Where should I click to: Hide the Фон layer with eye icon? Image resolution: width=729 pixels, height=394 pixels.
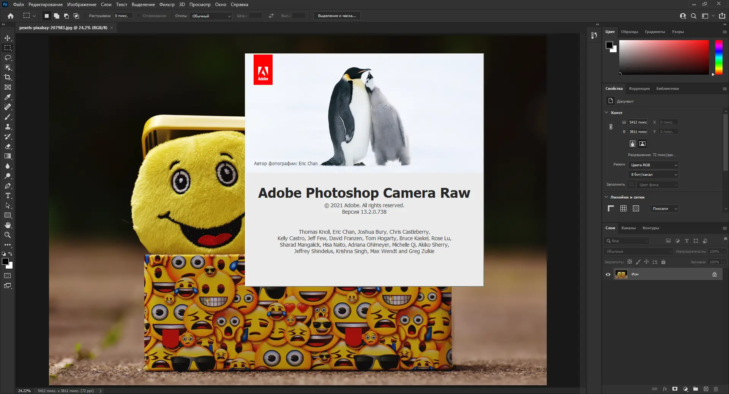[608, 274]
